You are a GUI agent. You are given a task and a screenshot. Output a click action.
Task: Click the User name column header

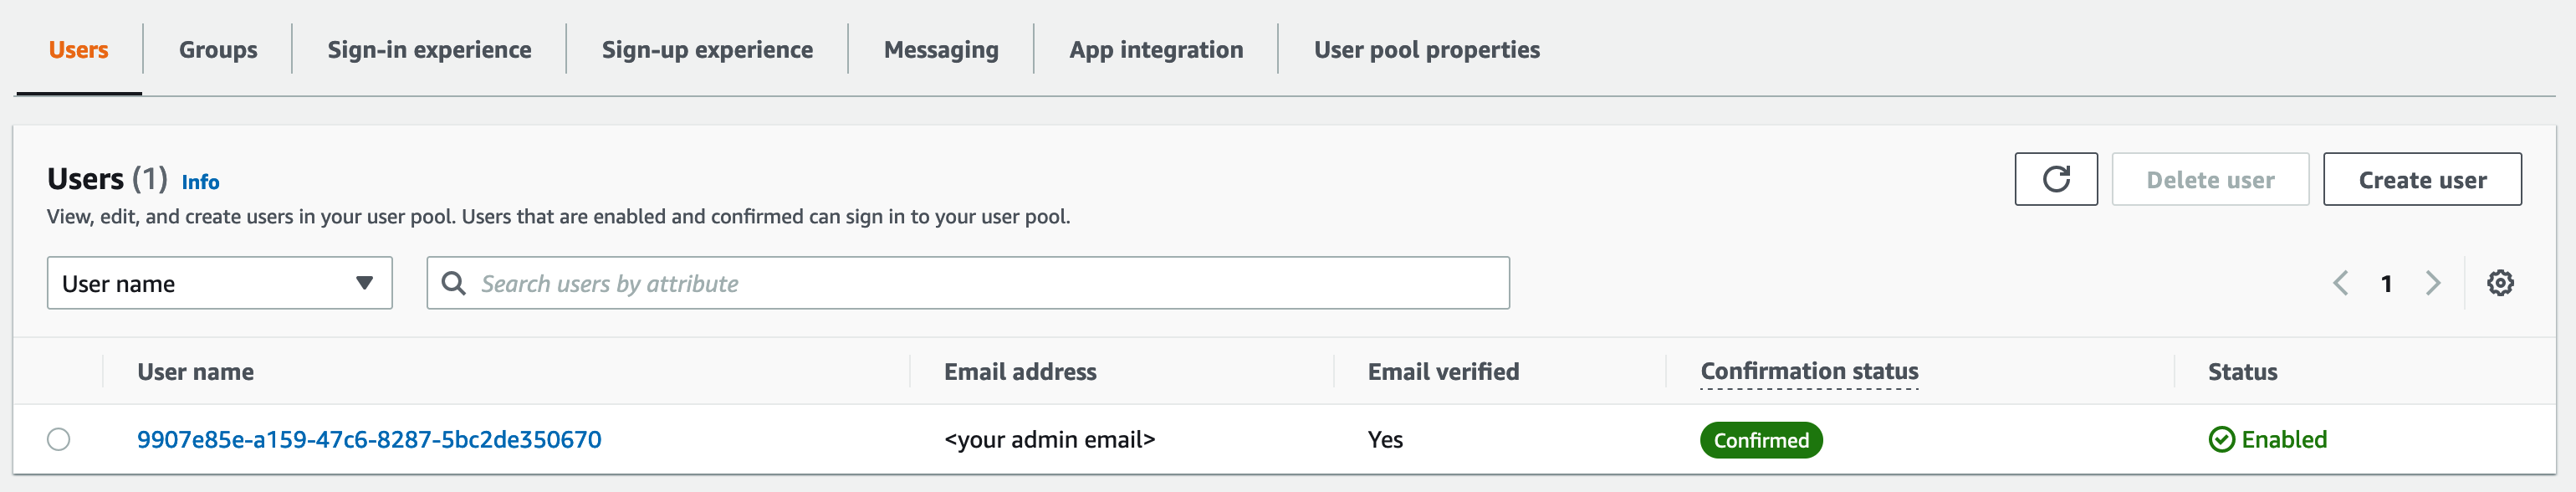195,372
